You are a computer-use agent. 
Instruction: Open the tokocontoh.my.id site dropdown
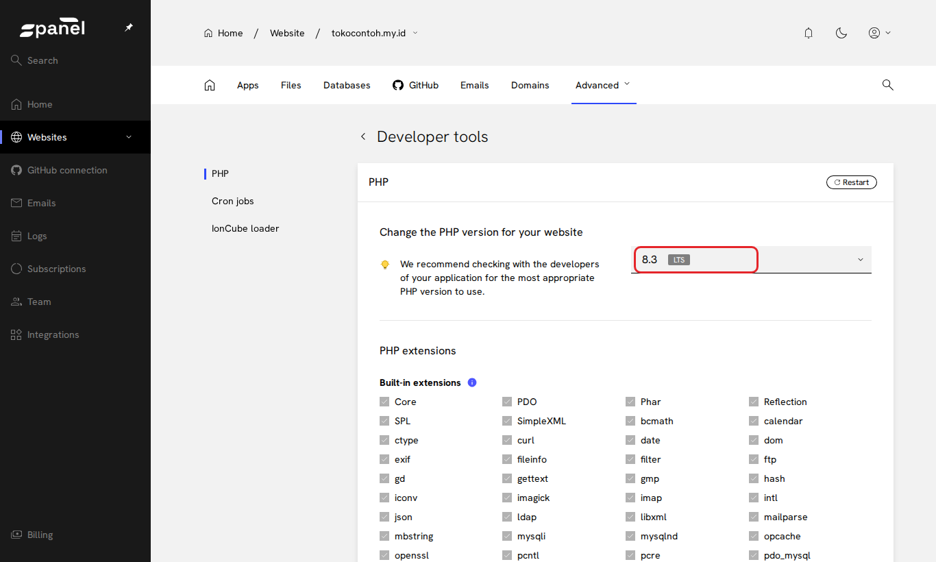(x=375, y=33)
